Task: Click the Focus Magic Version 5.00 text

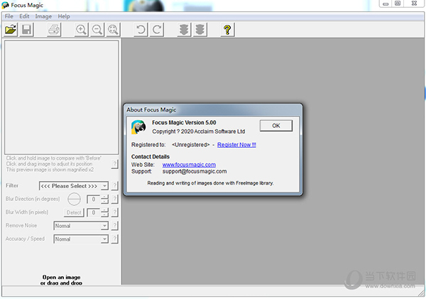Action: 184,123
